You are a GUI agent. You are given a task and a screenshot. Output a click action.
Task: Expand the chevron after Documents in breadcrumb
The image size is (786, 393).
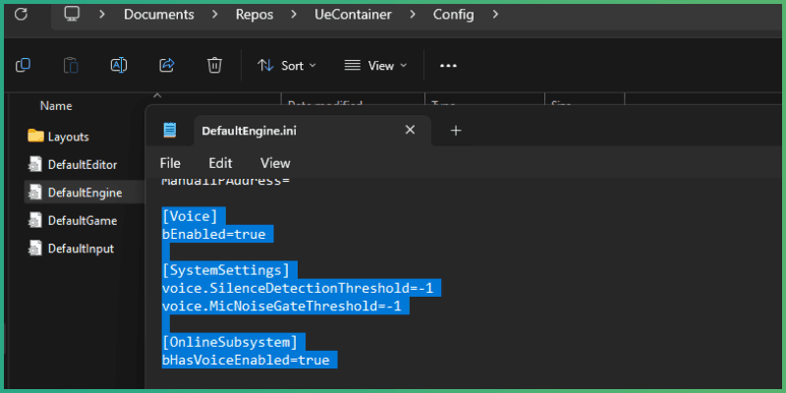pyautogui.click(x=215, y=15)
